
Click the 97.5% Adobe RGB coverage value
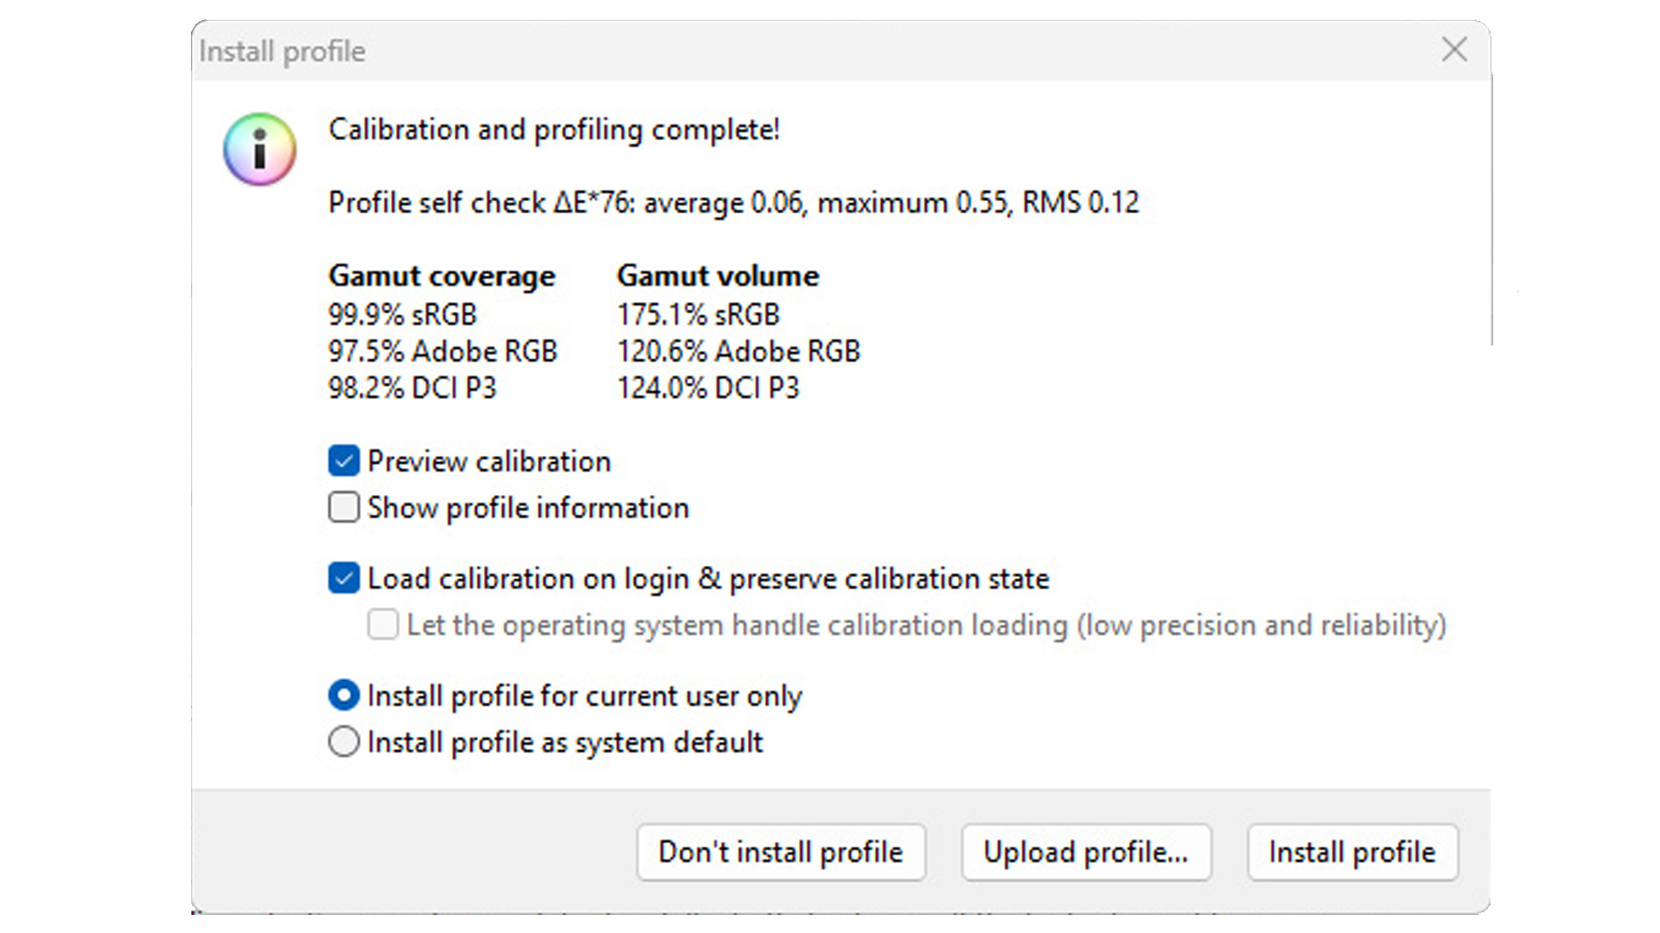coord(443,352)
